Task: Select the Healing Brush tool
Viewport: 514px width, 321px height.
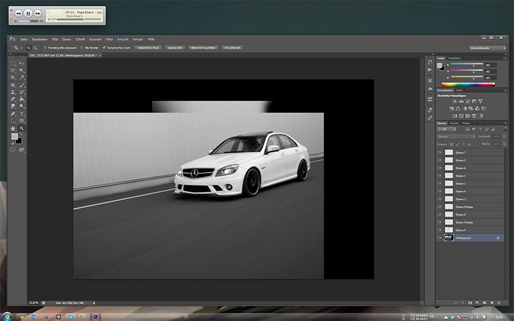Action: pyautogui.click(x=13, y=85)
